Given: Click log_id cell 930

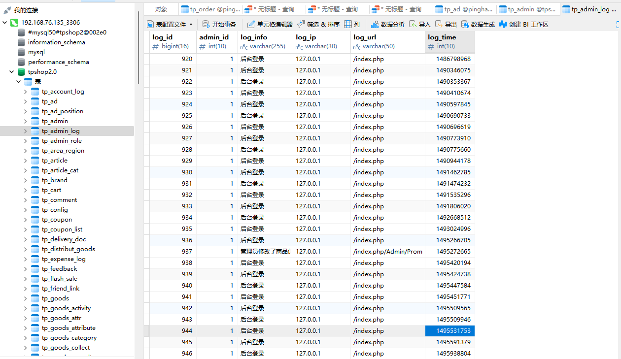Looking at the screenshot, I should 173,172.
